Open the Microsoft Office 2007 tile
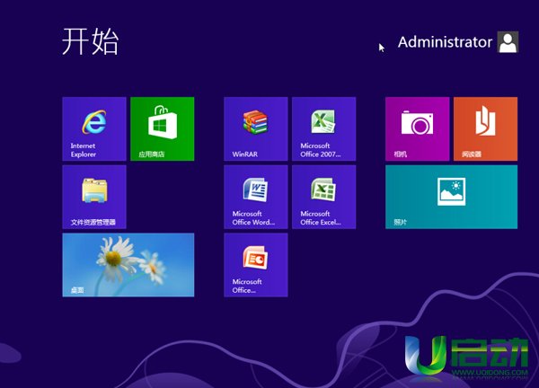The image size is (539, 388). click(323, 128)
